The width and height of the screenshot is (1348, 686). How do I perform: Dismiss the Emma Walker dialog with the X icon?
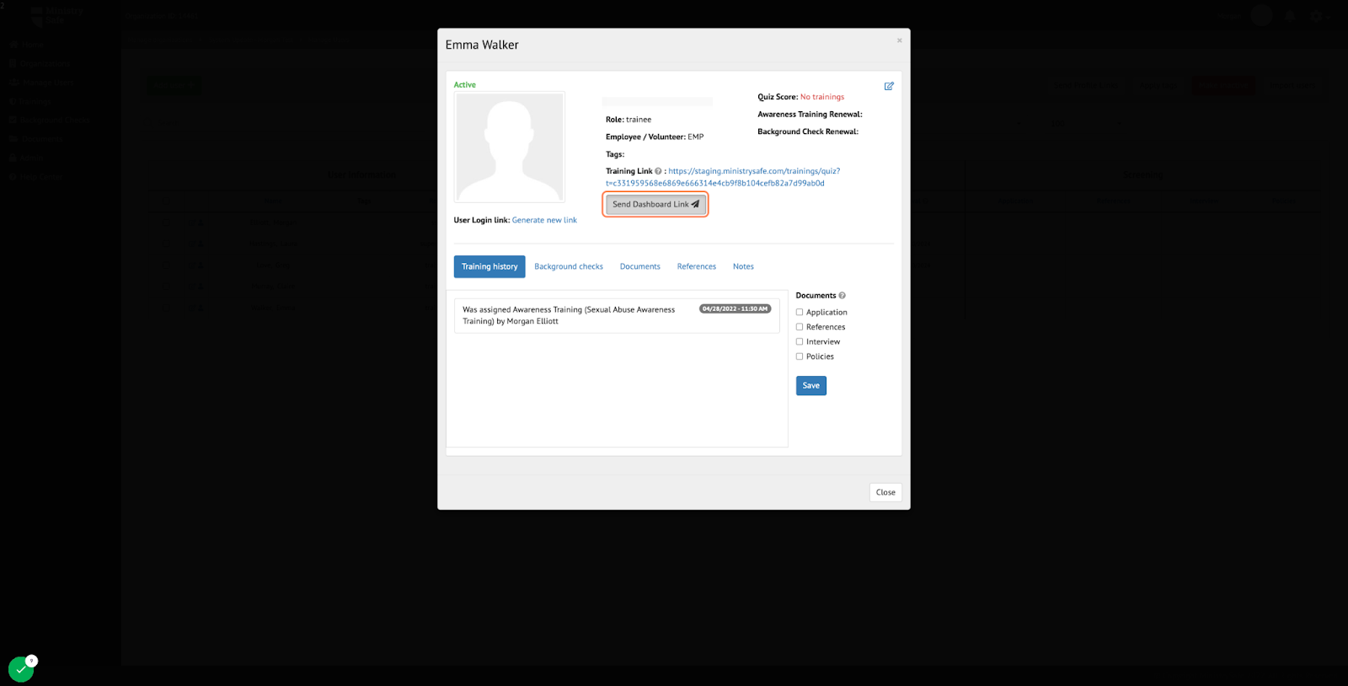899,40
